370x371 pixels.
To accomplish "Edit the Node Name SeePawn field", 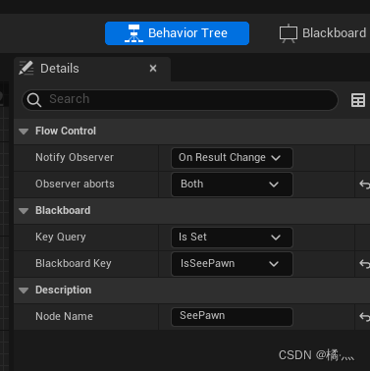I will pos(232,317).
